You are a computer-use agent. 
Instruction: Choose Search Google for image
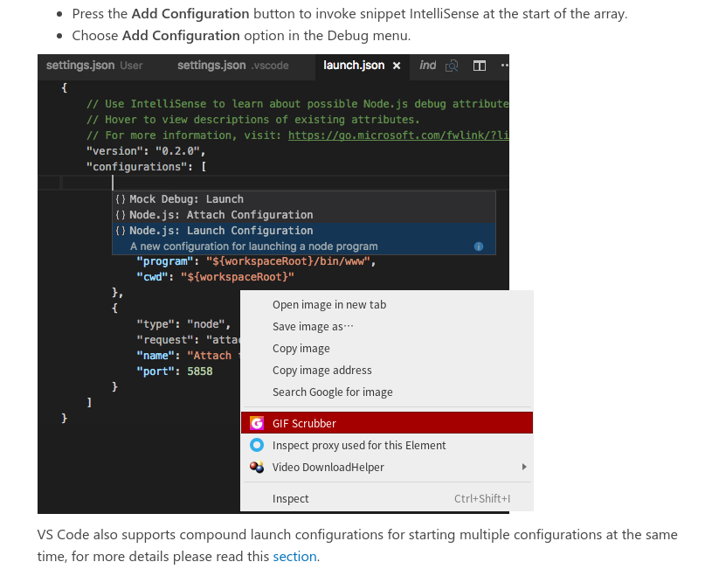pos(387,392)
